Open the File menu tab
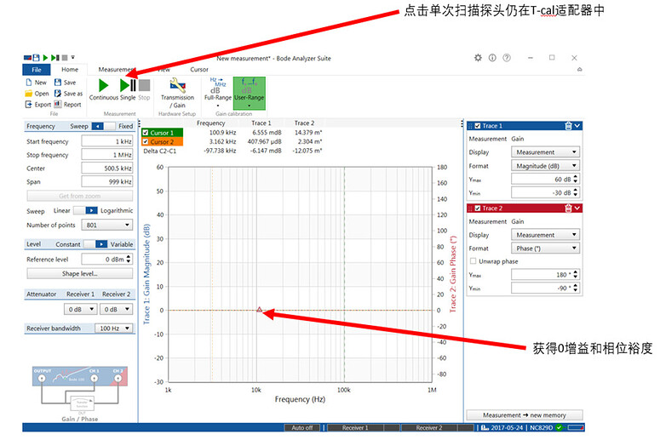660x440 pixels. pos(36,70)
